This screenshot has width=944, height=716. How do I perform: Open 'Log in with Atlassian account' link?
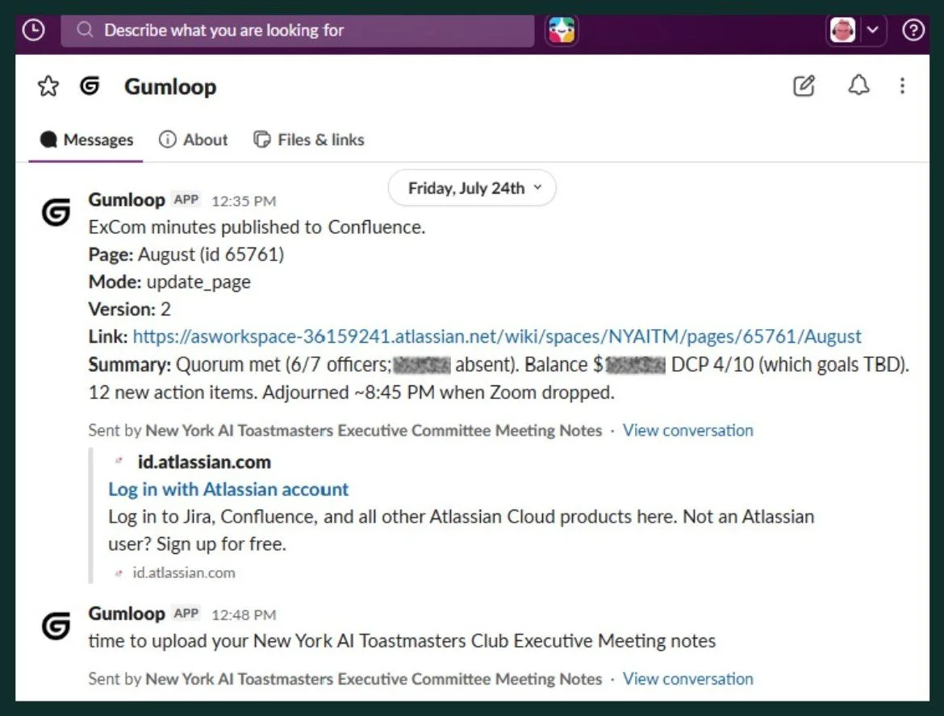point(228,489)
